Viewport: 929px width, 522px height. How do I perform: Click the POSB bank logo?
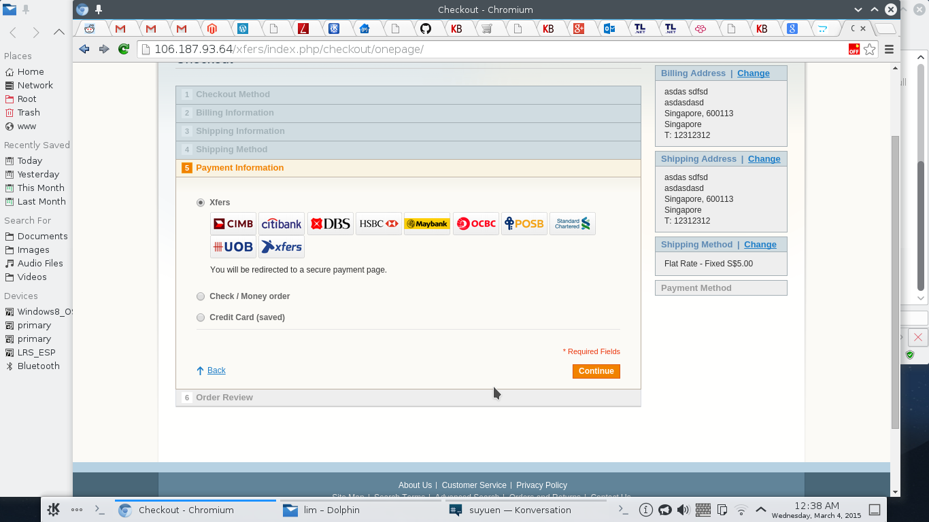[524, 224]
